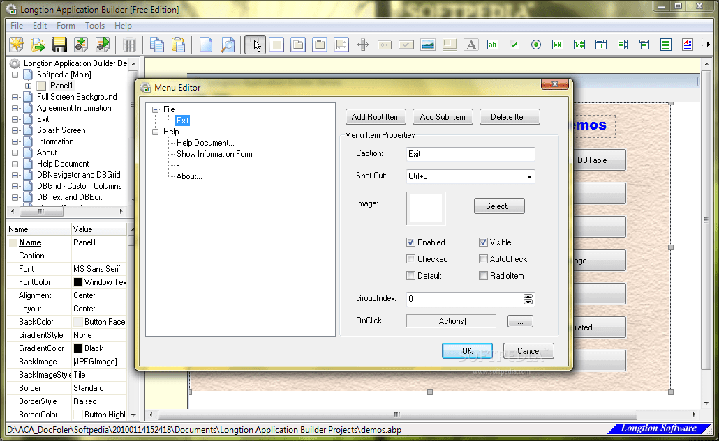Turn on the AutoCheck option
719x441 pixels.
point(482,258)
